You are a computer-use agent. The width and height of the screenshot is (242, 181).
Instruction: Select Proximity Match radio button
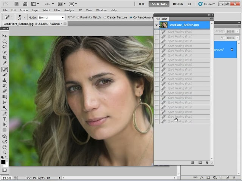[x=78, y=18]
